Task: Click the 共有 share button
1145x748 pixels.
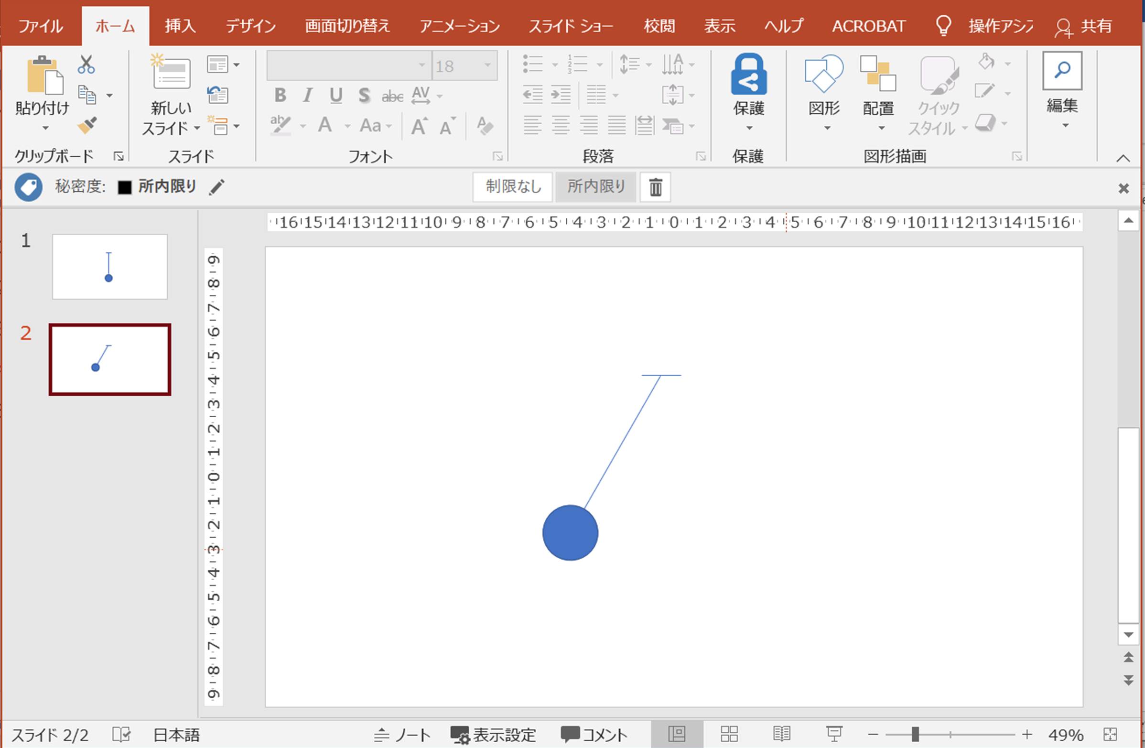Action: tap(1083, 26)
